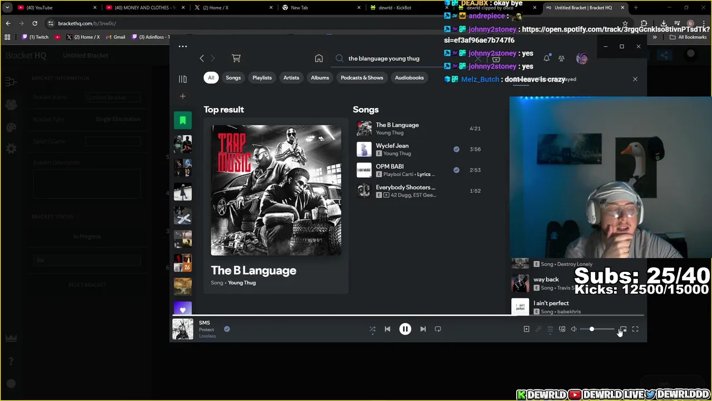Skip to previous track in Spotify
This screenshot has width=712, height=401.
pos(388,329)
